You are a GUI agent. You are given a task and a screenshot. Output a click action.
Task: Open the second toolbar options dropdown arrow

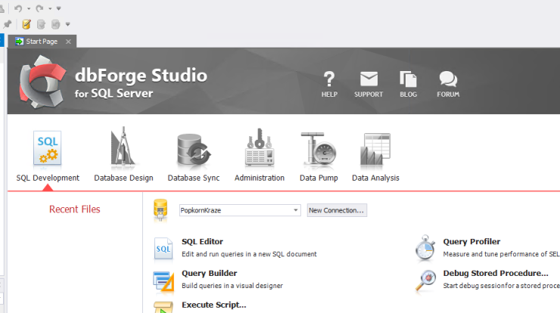tap(68, 24)
